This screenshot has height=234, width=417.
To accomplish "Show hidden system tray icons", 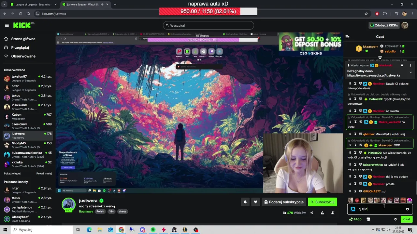I will click(373, 230).
